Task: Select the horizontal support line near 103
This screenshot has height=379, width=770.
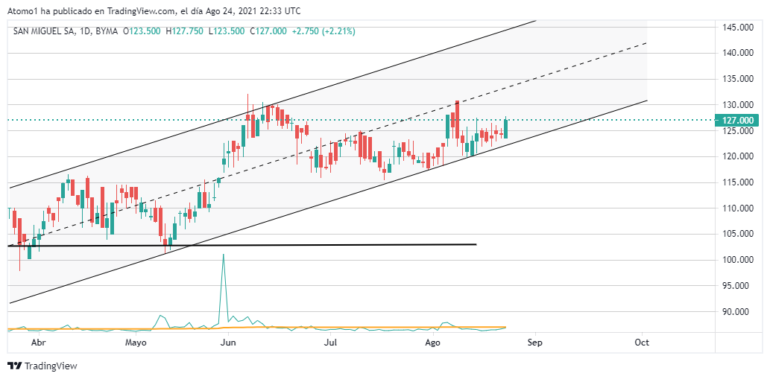Action: click(242, 245)
